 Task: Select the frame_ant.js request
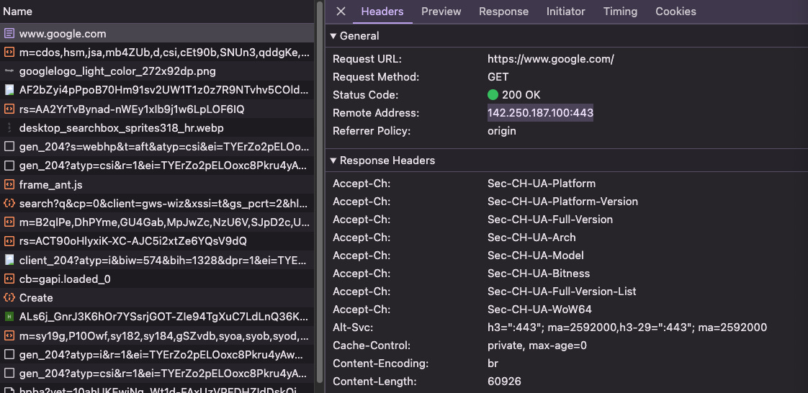[157, 184]
